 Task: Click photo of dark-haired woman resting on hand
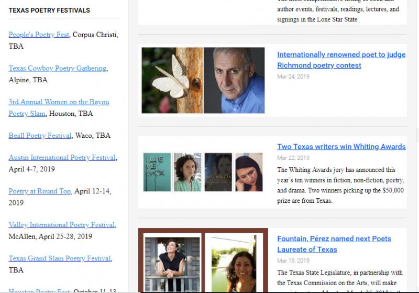pos(249,172)
